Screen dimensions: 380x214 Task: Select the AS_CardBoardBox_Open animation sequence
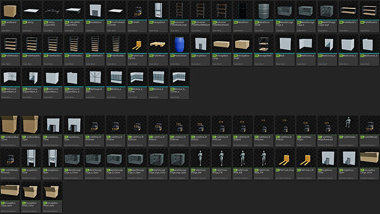click(x=31, y=131)
